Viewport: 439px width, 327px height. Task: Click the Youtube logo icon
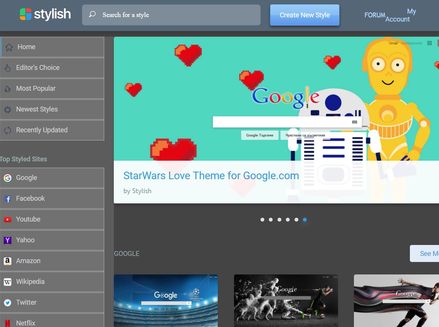(x=8, y=220)
